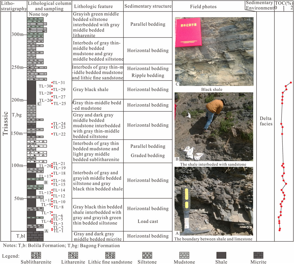Click the "Ripple bedding" structure text
Screen dimensions: 294x264
pyautogui.click(x=148, y=75)
